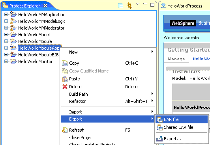Click HelloWorldMMApplication project icon
This screenshot has width=210, height=145.
pyautogui.click(x=13, y=14)
